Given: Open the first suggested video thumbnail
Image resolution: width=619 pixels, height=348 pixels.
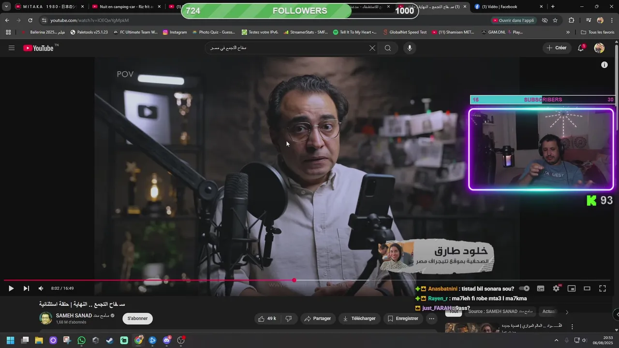Looking at the screenshot, I should 472,328.
